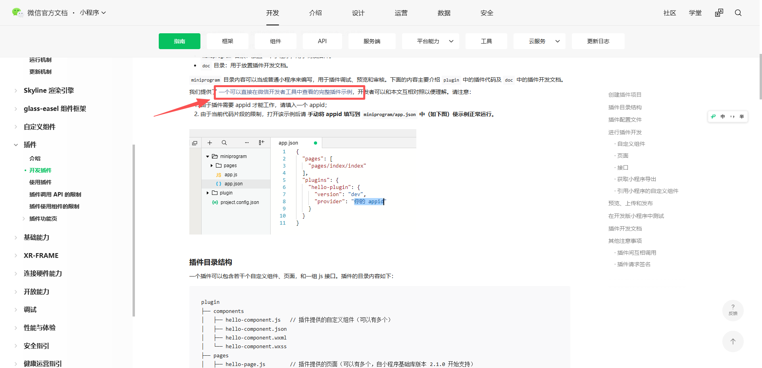This screenshot has height=368, width=762.
Task: Expand the 插件功能页 sub-item
Action: (24, 219)
